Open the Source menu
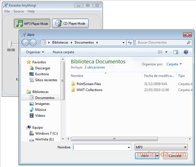 click(x=19, y=11)
